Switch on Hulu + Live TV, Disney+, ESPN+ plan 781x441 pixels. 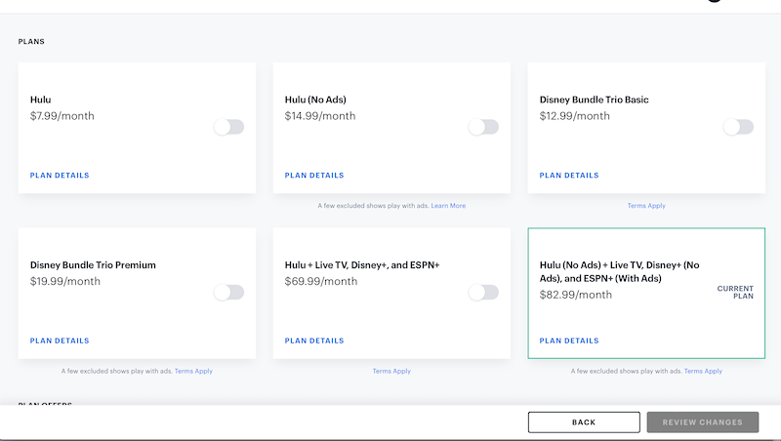click(x=483, y=292)
